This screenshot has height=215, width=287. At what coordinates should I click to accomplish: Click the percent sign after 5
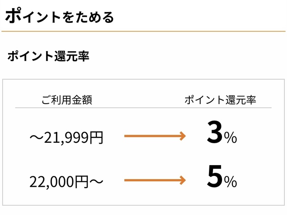click(x=230, y=182)
